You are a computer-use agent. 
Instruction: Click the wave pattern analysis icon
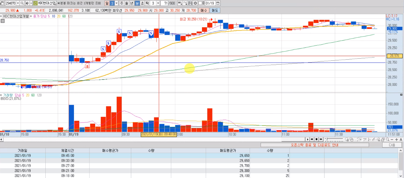pyautogui.click(x=370, y=139)
